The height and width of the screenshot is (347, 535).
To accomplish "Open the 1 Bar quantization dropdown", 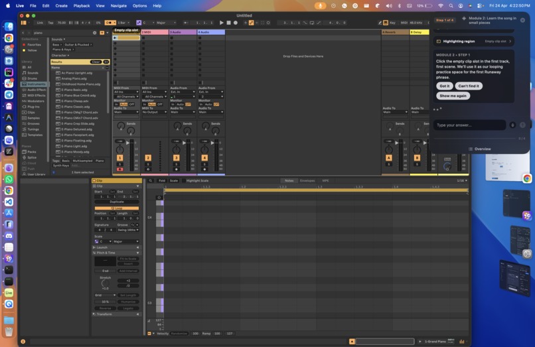I will coord(123,23).
